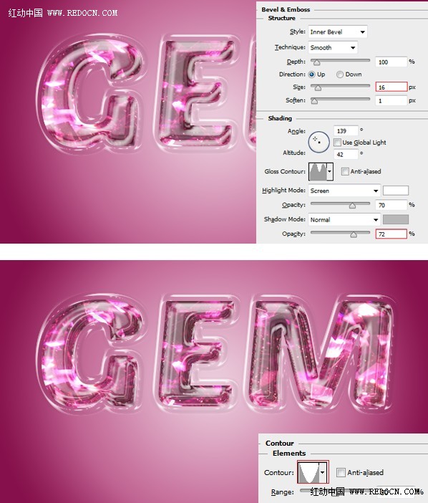This screenshot has height=503, width=428.
Task: Open the Shadow Mode dropdown set to Normal
Action: pos(344,220)
